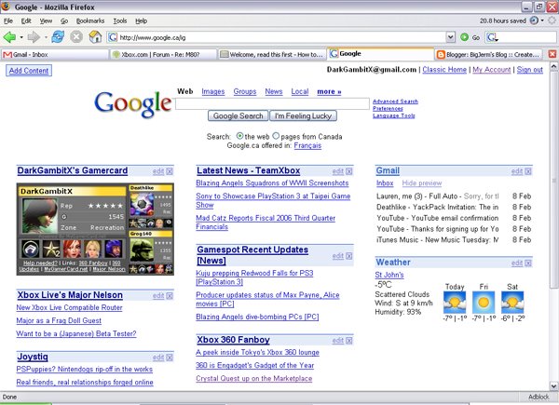Click the Sat weather forecast icon
The width and height of the screenshot is (559, 405).
tap(512, 302)
